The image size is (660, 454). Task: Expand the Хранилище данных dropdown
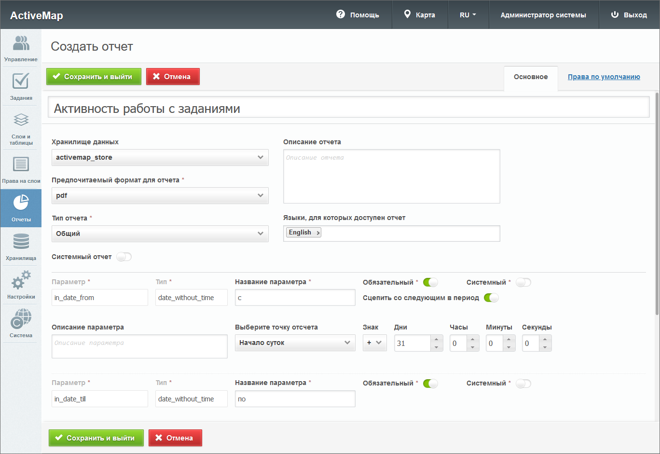(160, 157)
